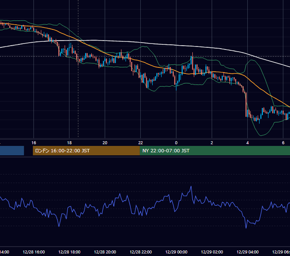This screenshot has height=256, width=290.
Task: Click the "6" hour label on price chart axis
Action: tap(283, 143)
